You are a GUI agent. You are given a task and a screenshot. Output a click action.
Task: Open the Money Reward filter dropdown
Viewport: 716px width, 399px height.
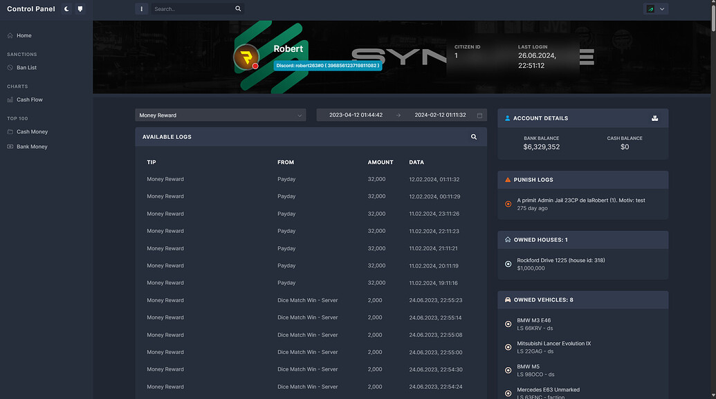tap(220, 115)
